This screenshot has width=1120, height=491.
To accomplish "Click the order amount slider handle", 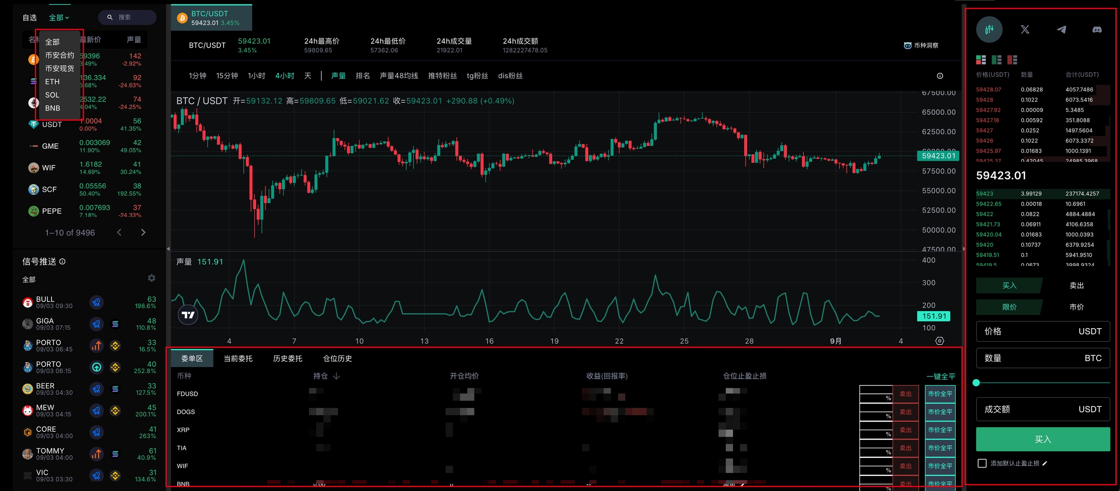I will [976, 383].
